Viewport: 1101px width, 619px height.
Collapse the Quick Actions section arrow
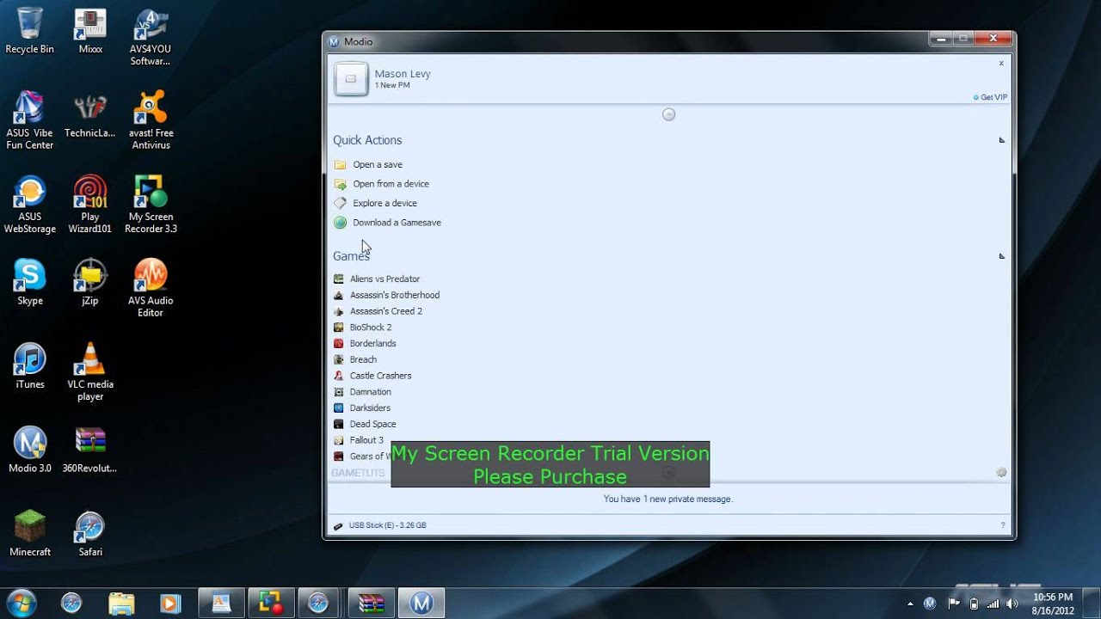[x=1001, y=140]
